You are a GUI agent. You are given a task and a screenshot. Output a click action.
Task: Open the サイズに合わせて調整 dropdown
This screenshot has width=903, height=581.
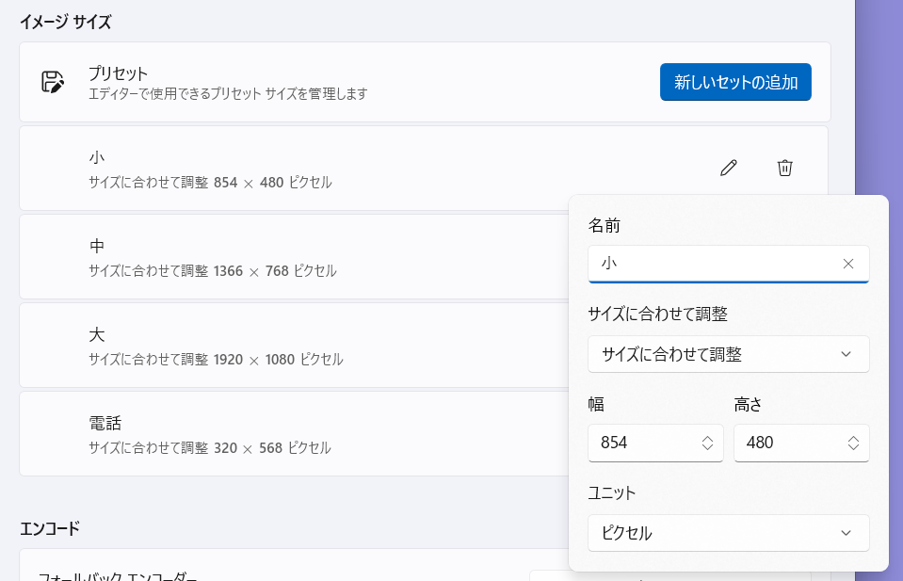tap(728, 354)
